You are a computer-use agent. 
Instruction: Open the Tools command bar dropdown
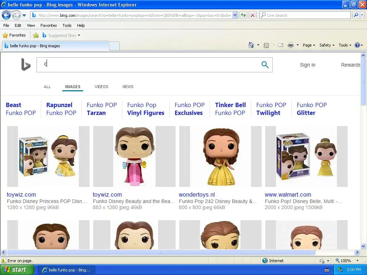pos(345,45)
